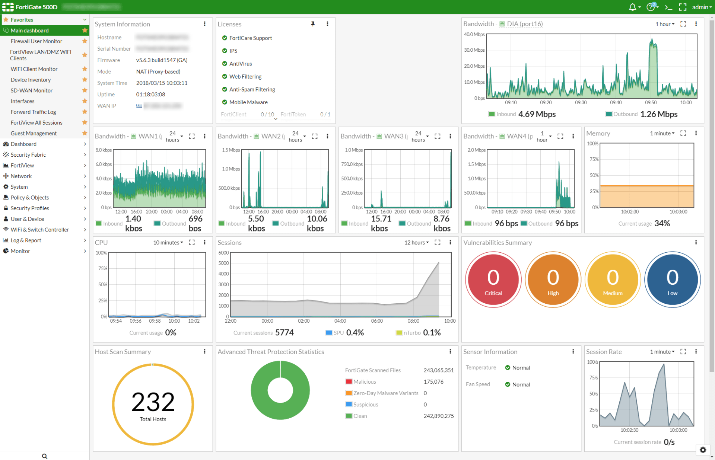Screen dimensions: 715x460
Task: Change Memory widget 1 minute timeframe
Action: tap(662, 133)
